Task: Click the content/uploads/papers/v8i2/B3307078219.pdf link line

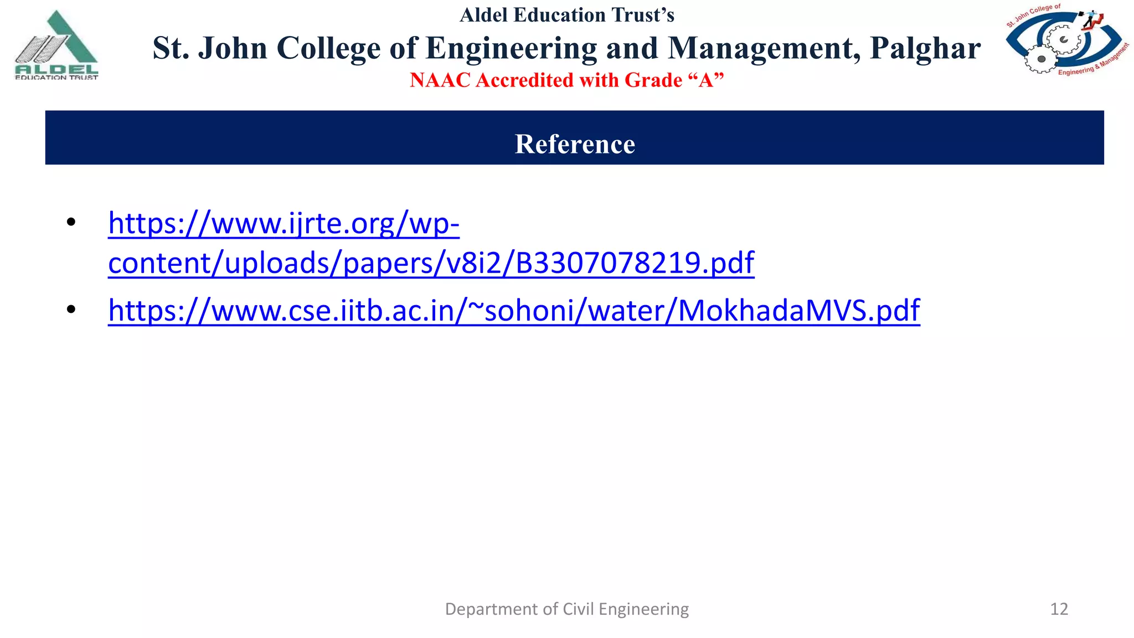Action: [x=431, y=263]
